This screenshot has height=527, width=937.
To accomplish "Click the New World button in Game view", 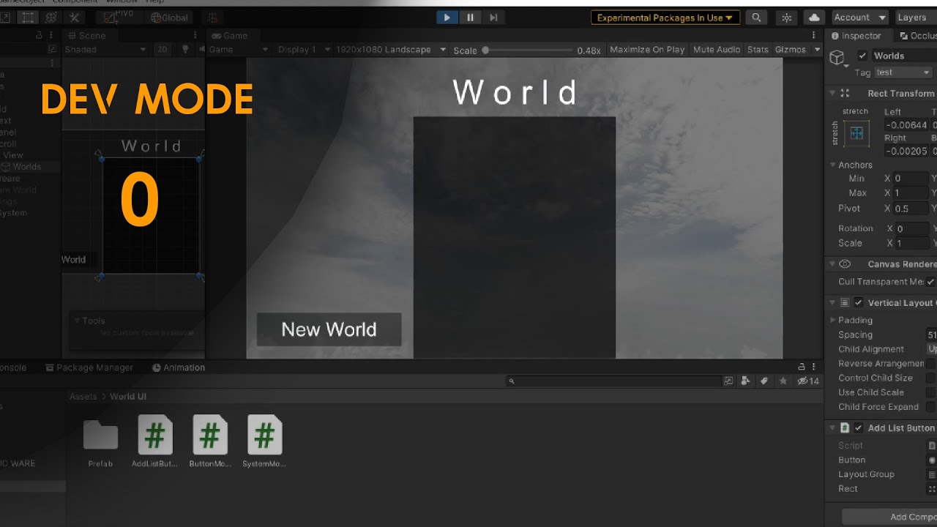I will 329,329.
